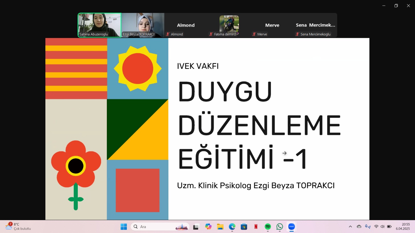
Task: Open Netflix from the taskbar
Action: (256, 227)
